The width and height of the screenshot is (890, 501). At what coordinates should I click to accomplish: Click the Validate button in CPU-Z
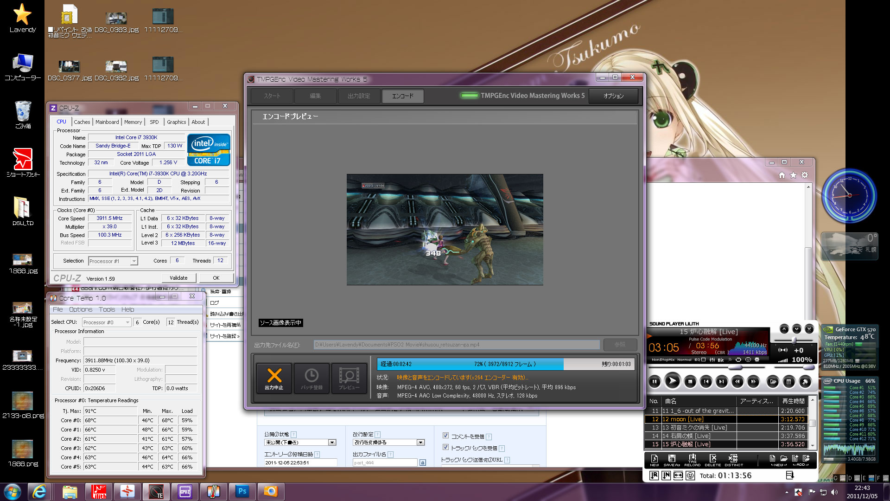178,278
